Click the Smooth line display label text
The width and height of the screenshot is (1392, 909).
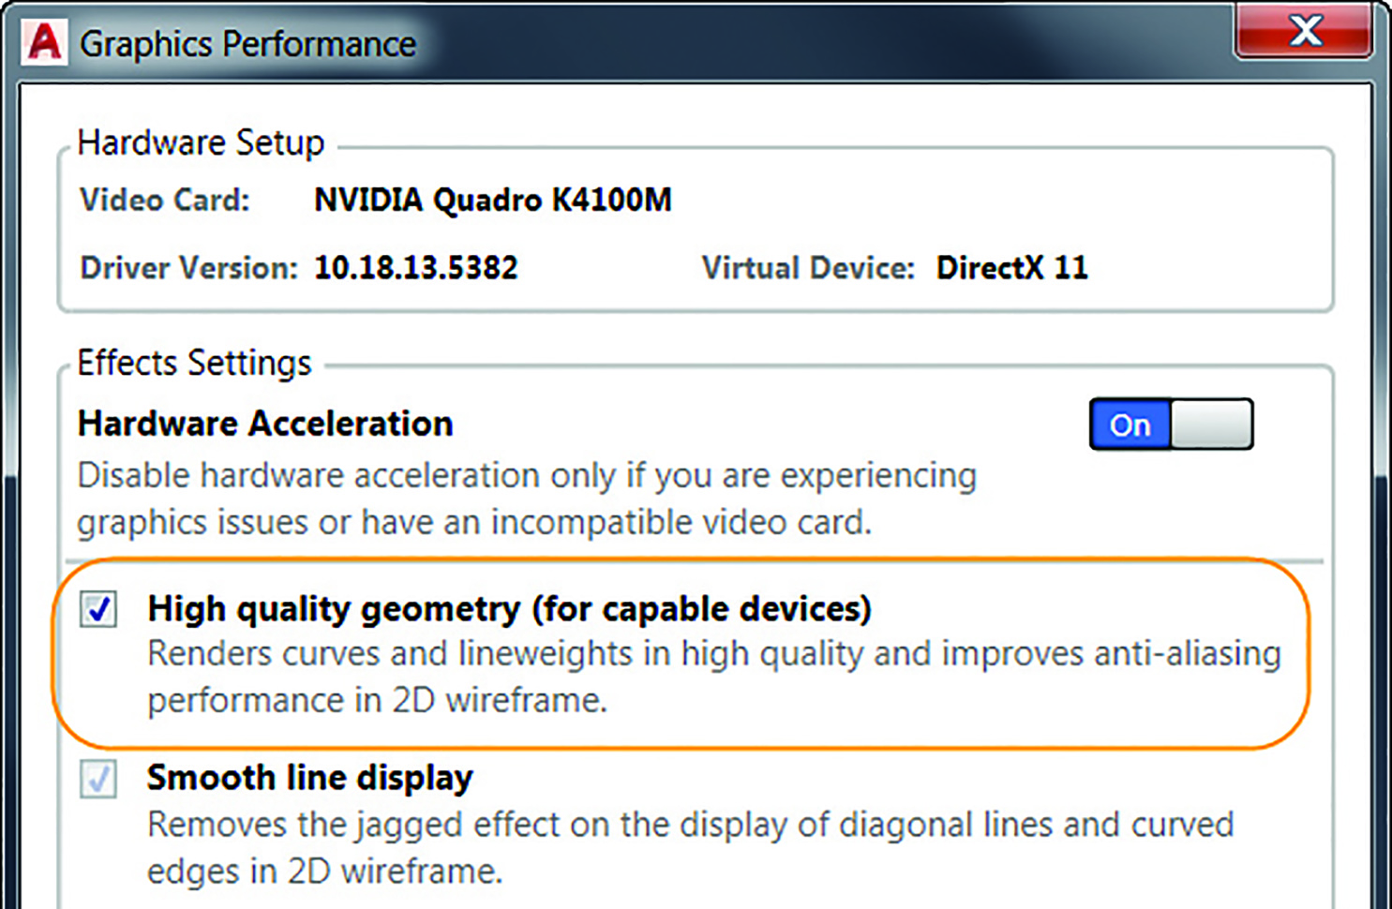[x=309, y=778]
